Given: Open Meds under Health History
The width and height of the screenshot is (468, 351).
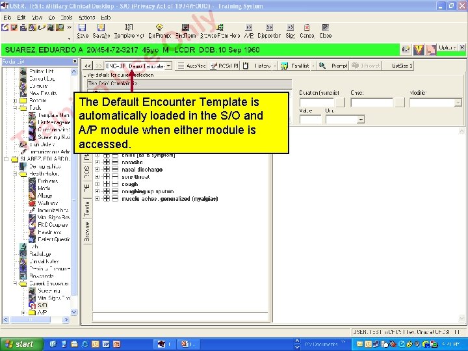Looking at the screenshot, I should coord(44,188).
